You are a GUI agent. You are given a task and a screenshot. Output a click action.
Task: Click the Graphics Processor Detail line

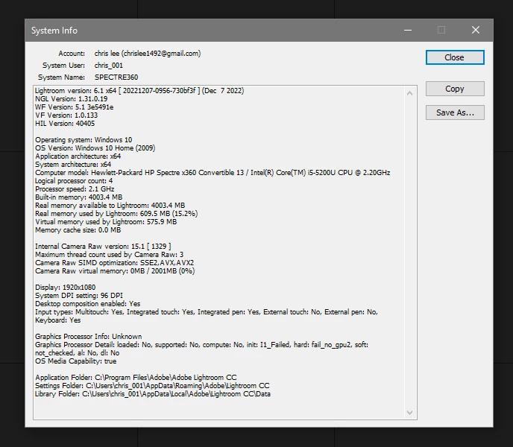coord(201,344)
